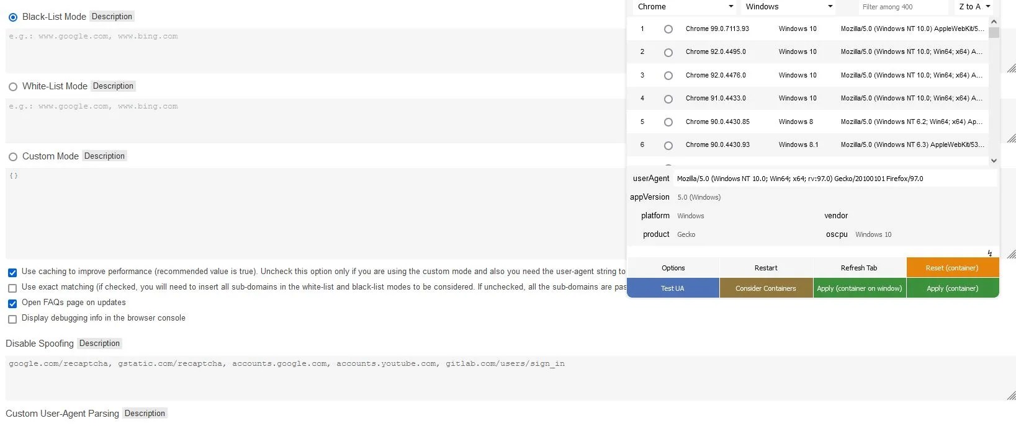The height and width of the screenshot is (426, 1016).
Task: Open Custom User-Agent Parsing Description
Action: tap(145, 414)
